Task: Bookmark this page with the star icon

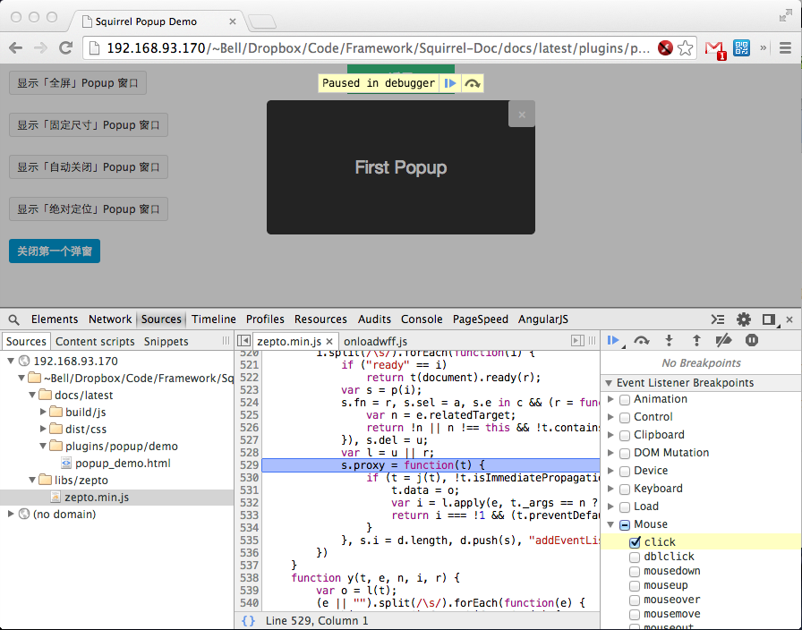Action: point(685,48)
